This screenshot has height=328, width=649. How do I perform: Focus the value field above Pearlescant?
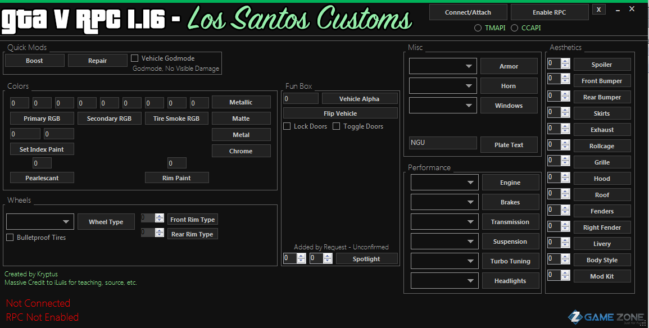pyautogui.click(x=42, y=163)
